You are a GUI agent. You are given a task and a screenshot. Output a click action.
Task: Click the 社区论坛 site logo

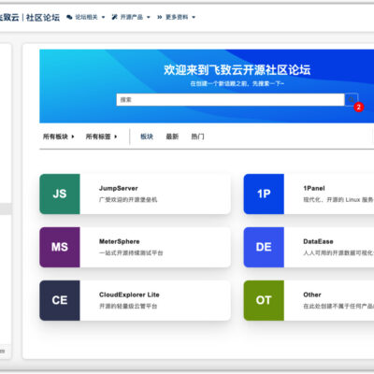(30, 17)
